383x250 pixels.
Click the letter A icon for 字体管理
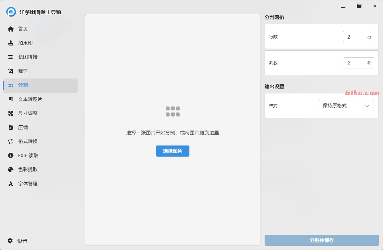pos(11,183)
